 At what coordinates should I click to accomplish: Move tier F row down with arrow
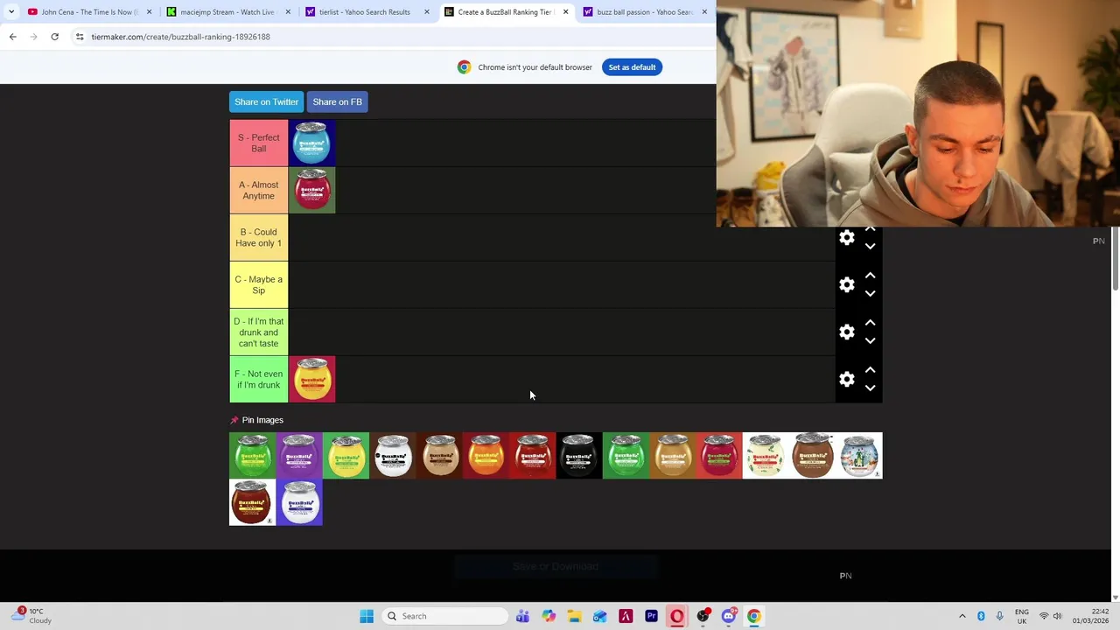coord(870,388)
